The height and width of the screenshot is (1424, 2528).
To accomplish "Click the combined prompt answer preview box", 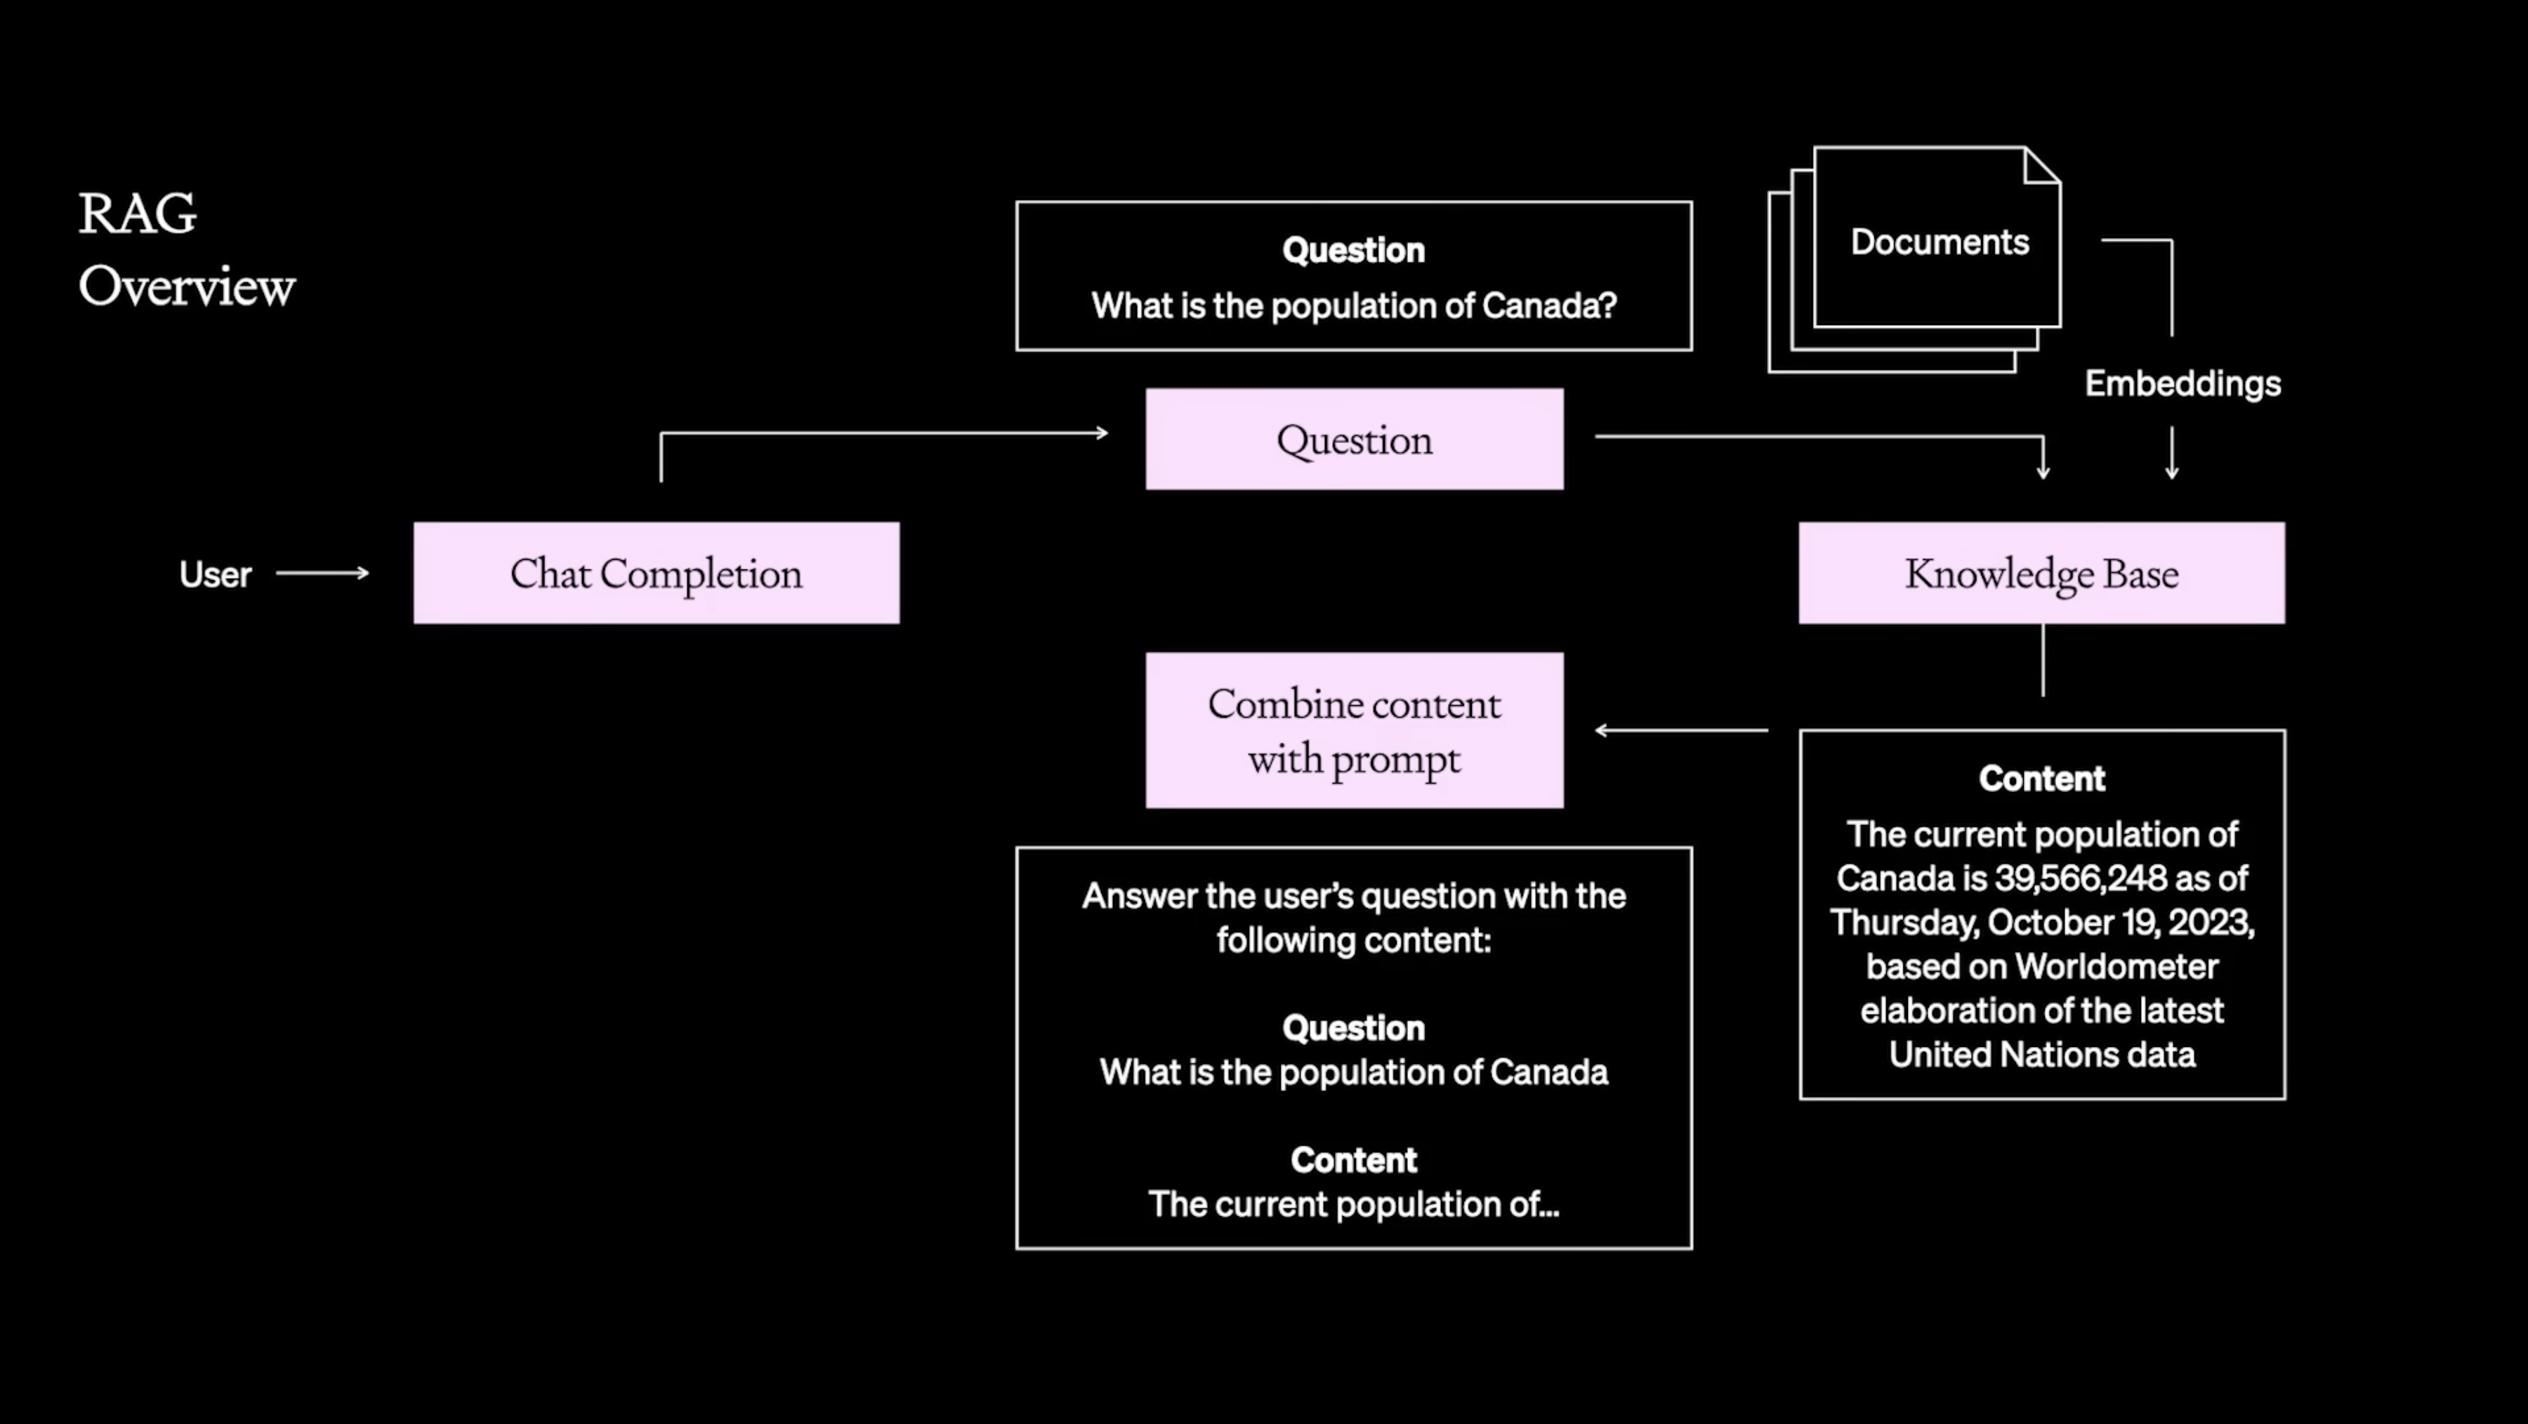I will click(1352, 1047).
